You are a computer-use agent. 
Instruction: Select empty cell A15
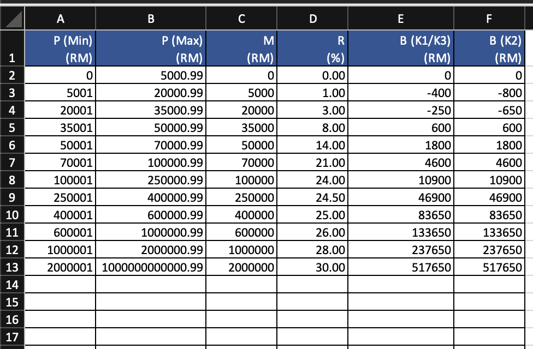pos(60,302)
